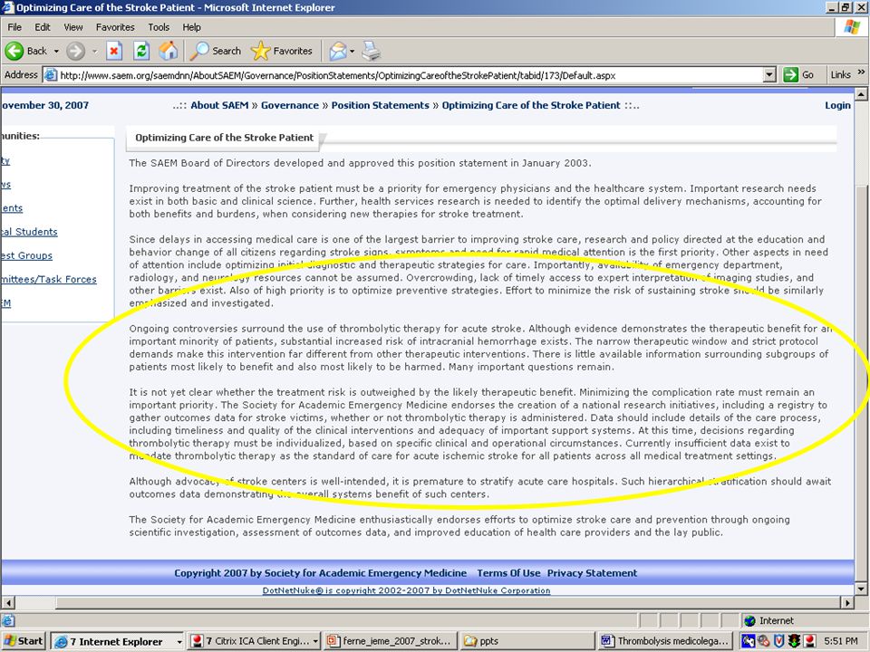Image resolution: width=870 pixels, height=652 pixels.
Task: Click the vertical scrollbar up arrow
Action: pyautogui.click(x=861, y=94)
